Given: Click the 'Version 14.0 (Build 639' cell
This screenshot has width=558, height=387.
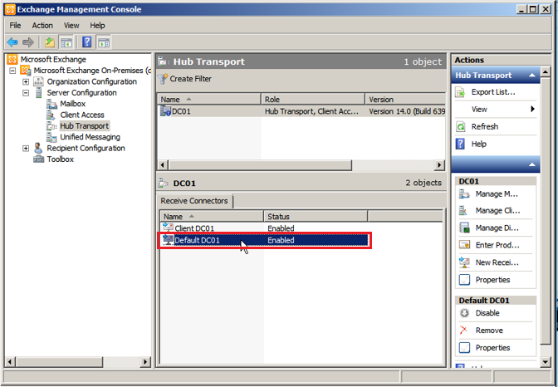Looking at the screenshot, I should pos(407,111).
